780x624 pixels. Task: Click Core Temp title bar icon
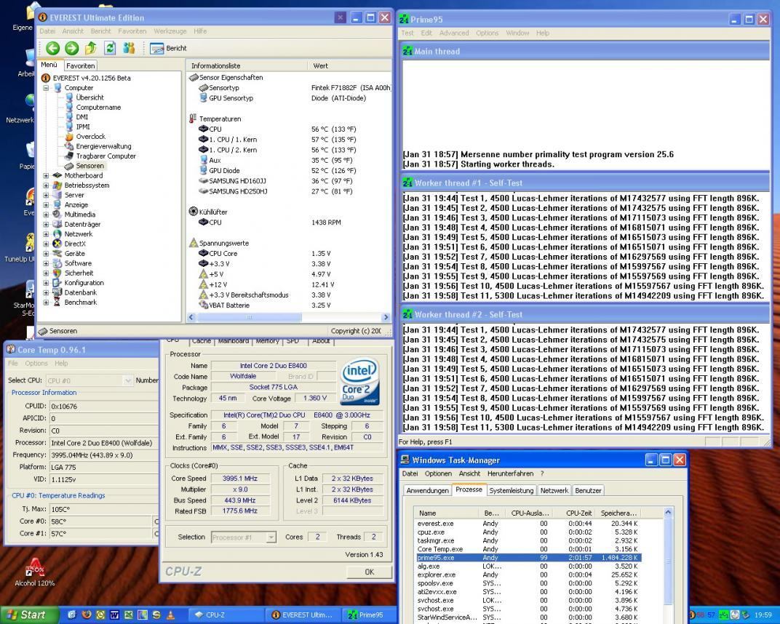pyautogui.click(x=11, y=350)
